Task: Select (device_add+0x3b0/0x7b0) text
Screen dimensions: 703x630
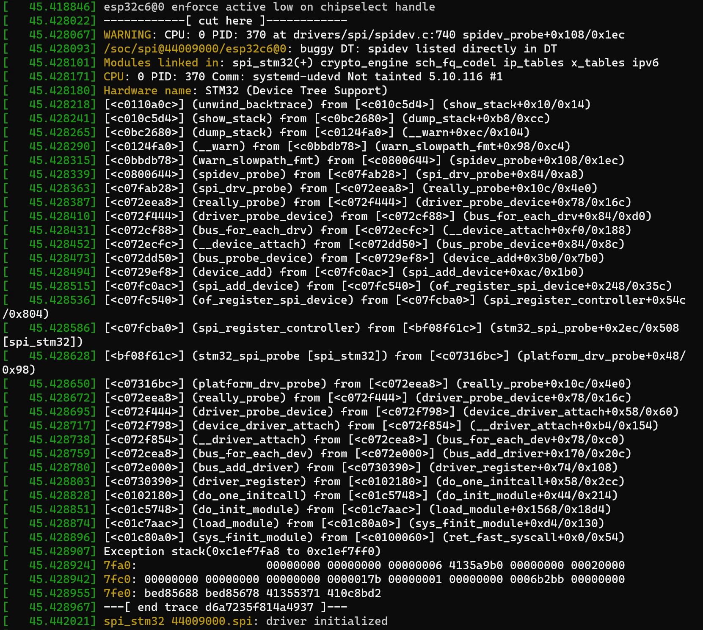Action: coord(524,258)
